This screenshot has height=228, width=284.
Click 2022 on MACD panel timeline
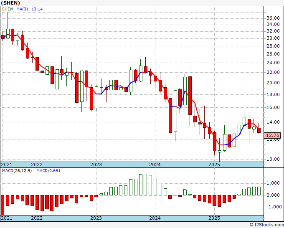37,218
